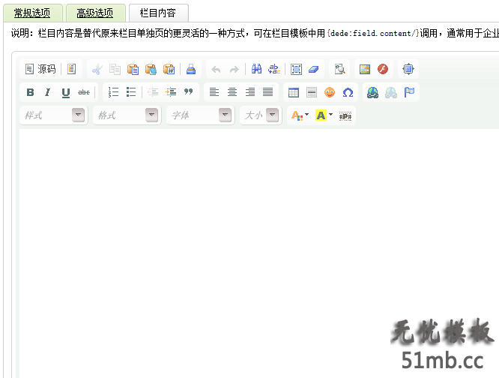Insert a Flash object
Viewport: 499px width, 378px height.
383,69
